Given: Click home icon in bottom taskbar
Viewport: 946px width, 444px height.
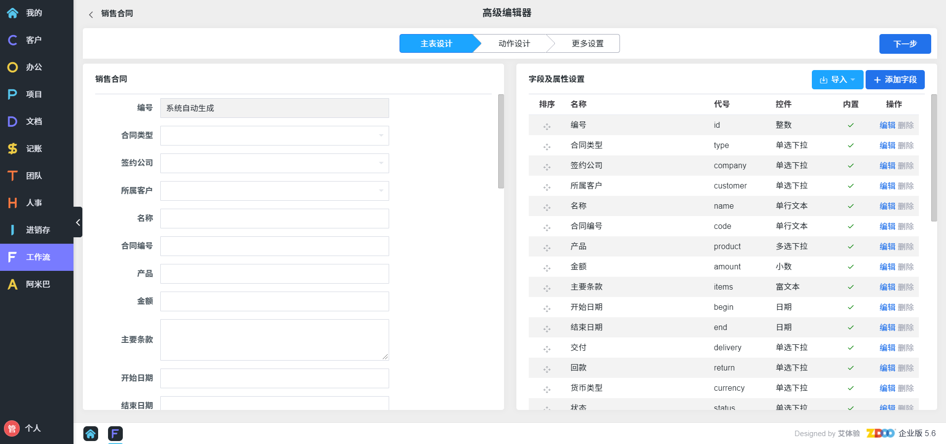Looking at the screenshot, I should click(x=91, y=434).
